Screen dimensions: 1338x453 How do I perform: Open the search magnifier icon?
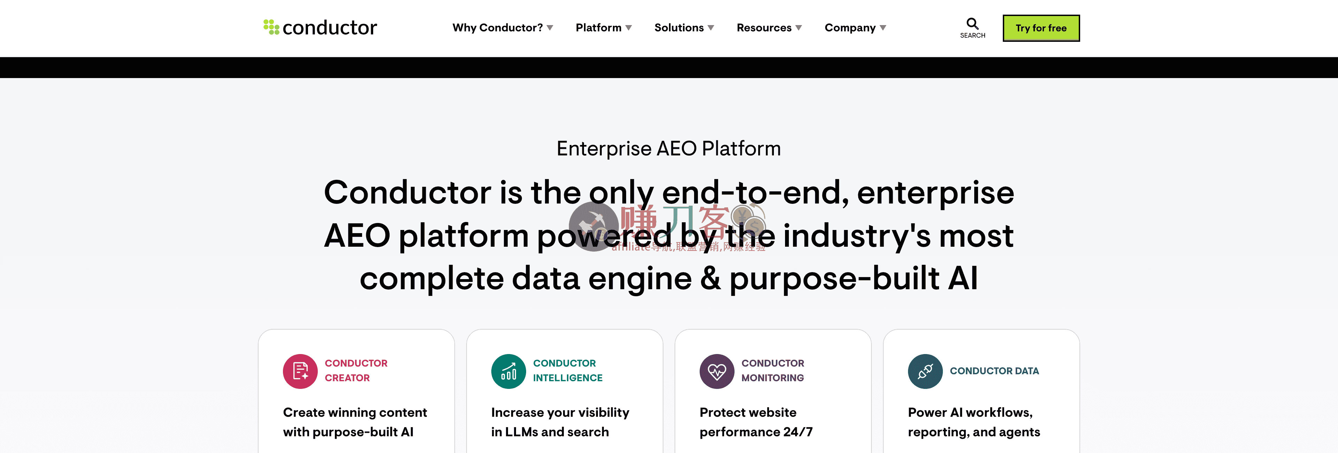(972, 23)
